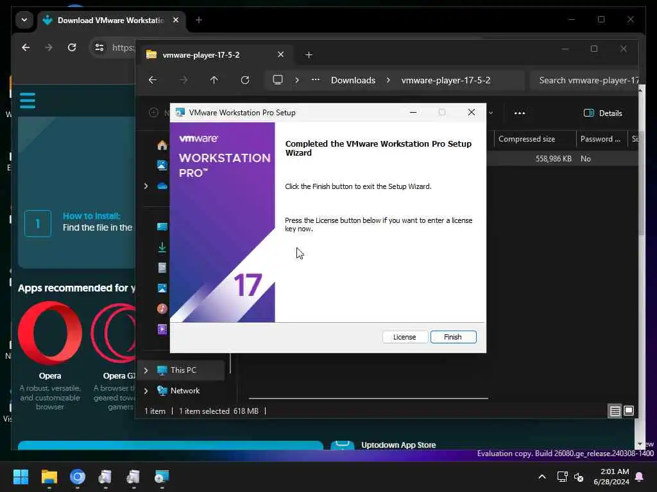The height and width of the screenshot is (492, 657).
Task: Focus the Search vmware-player-17 box
Action: click(584, 80)
